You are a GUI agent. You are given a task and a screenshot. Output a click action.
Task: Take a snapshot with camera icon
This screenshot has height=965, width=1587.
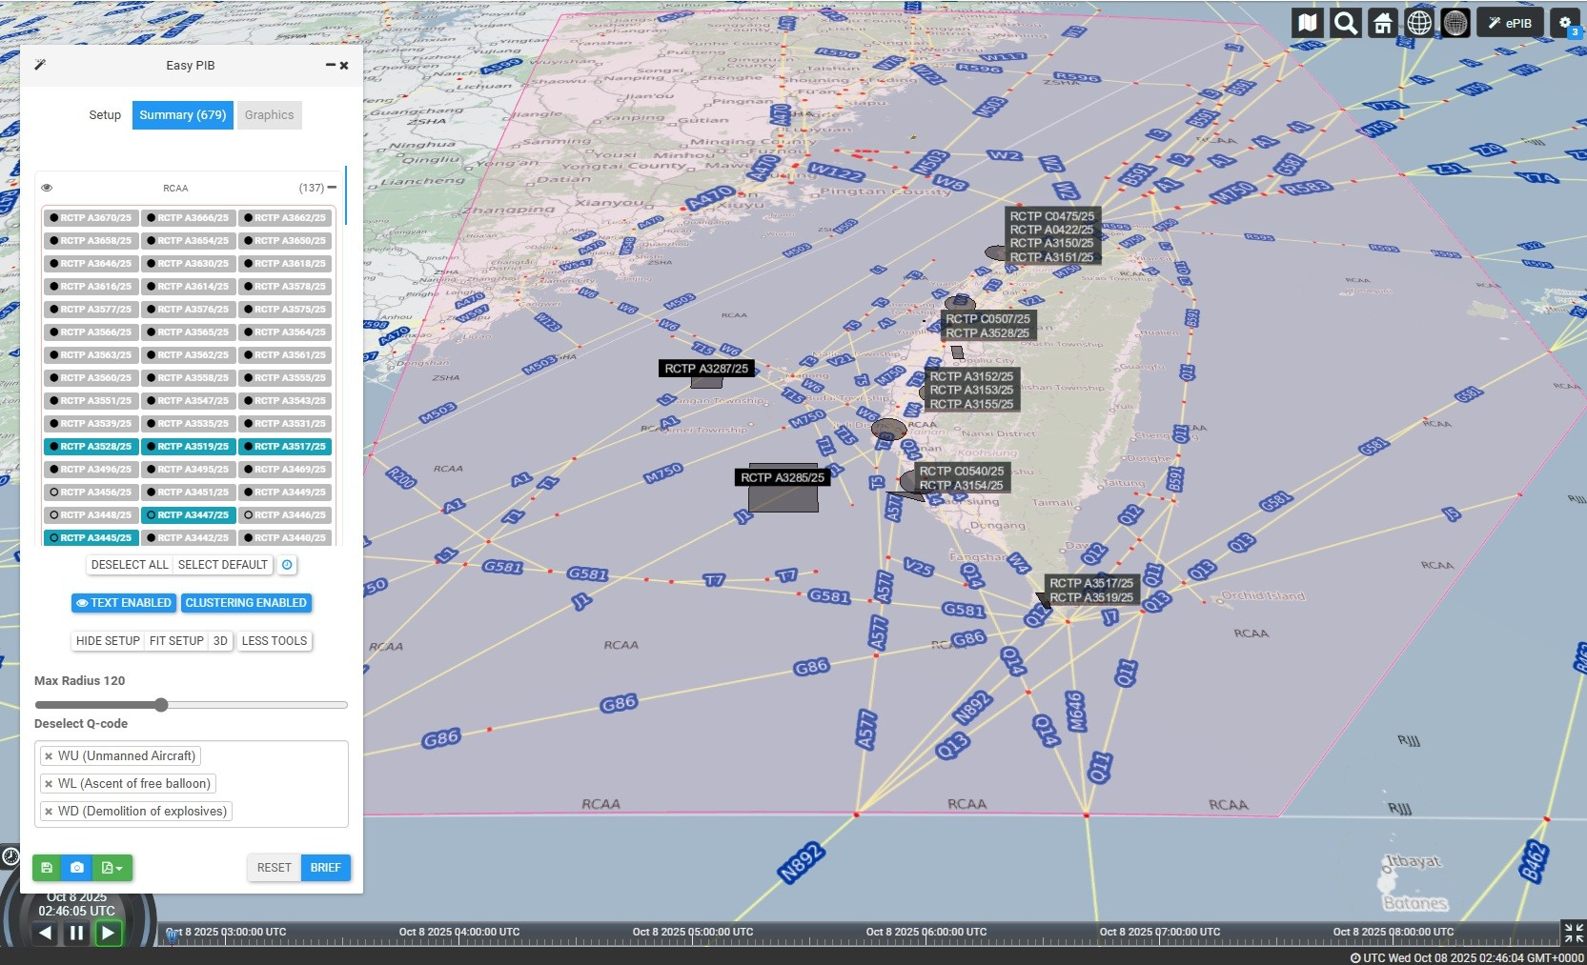[77, 868]
